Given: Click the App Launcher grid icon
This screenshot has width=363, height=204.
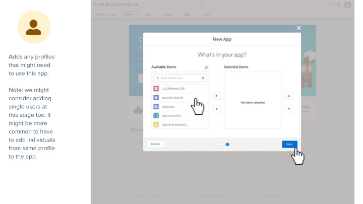Looking at the screenshot, I should pos(156,115).
